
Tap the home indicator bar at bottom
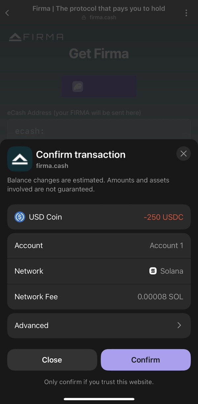(99, 399)
